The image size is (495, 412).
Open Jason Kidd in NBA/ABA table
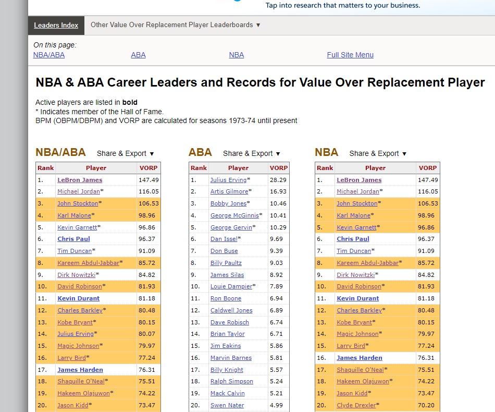[73, 405]
